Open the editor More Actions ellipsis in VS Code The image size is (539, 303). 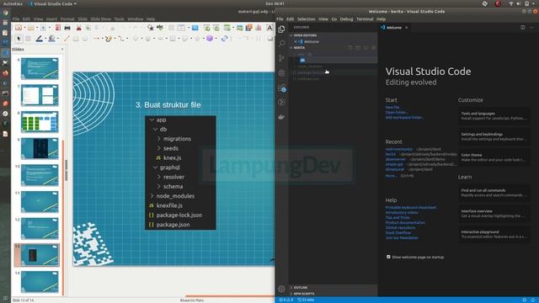click(531, 28)
